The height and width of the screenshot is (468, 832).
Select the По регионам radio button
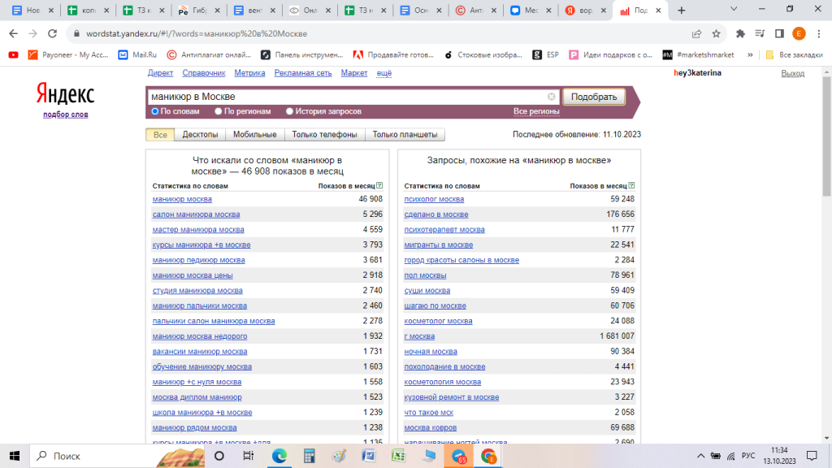218,111
